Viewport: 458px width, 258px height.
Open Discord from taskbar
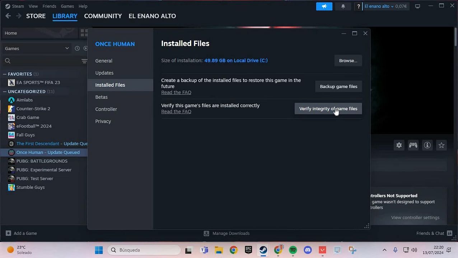coord(308,250)
